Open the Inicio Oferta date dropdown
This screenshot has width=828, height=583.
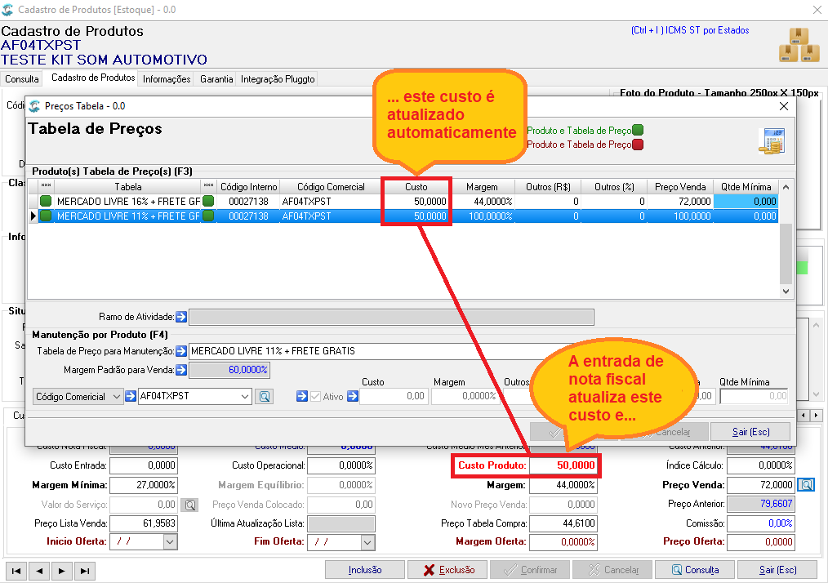click(170, 542)
